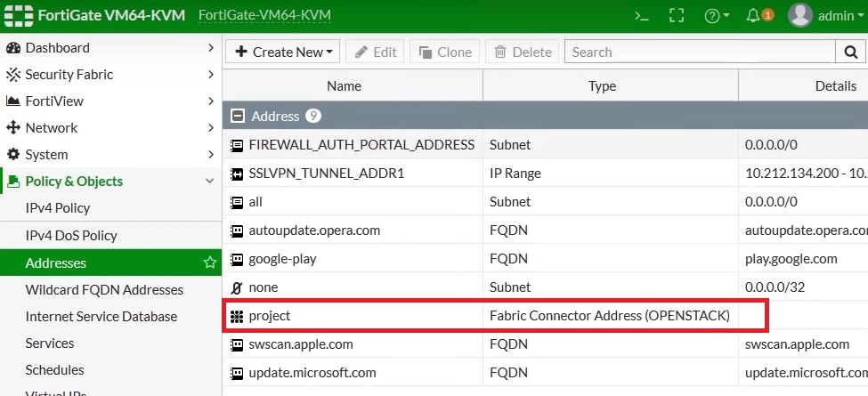Select the swscan.apple.com FQDN icon
The width and height of the screenshot is (868, 396).
pyautogui.click(x=237, y=345)
